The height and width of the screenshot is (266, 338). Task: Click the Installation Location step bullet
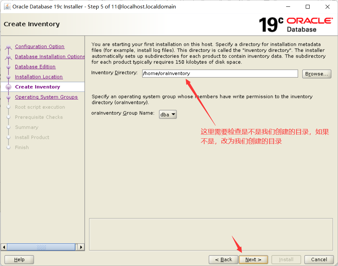pyautogui.click(x=9, y=77)
